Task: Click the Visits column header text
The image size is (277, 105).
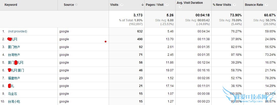Action: coord(114,5)
